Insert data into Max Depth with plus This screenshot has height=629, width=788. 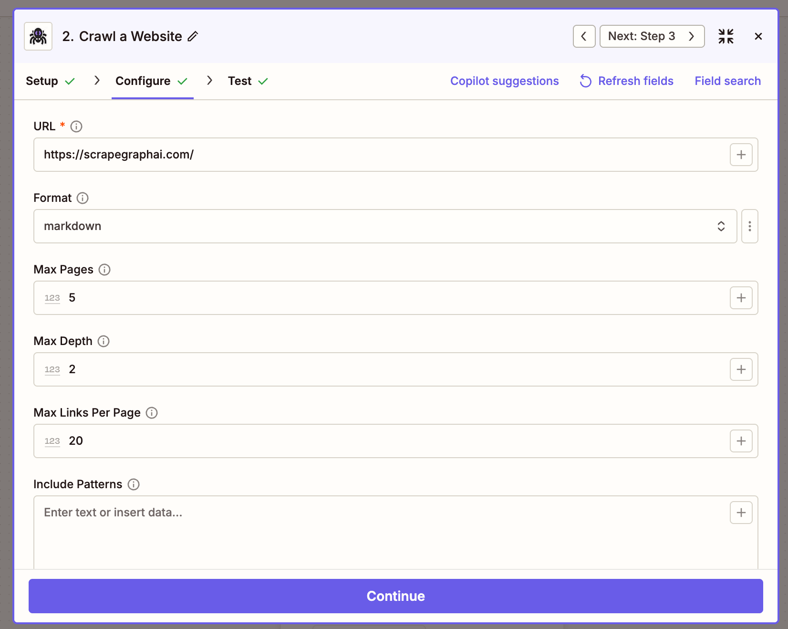741,369
